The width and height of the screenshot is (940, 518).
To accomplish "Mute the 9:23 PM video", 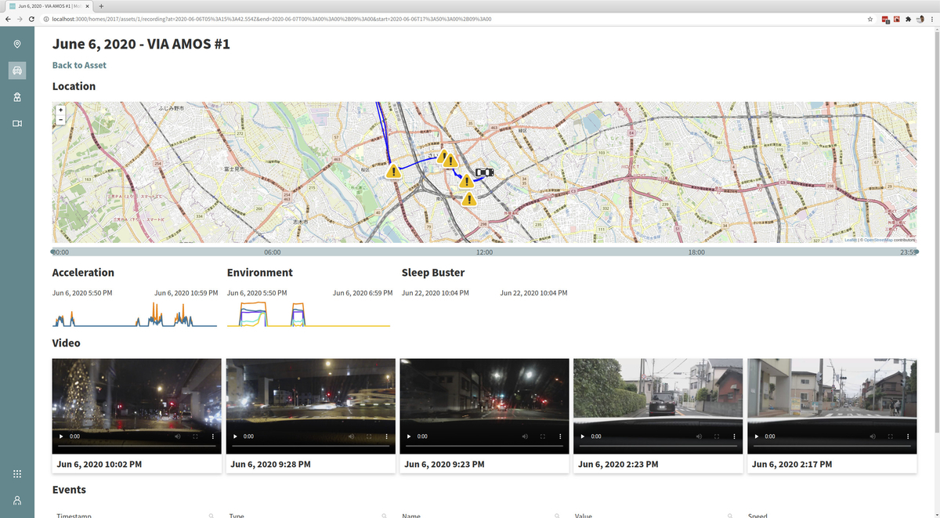I will click(525, 436).
